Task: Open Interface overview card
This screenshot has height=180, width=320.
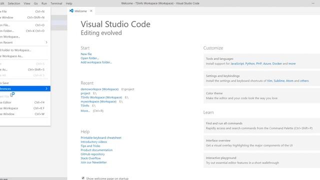Action: click(261, 143)
